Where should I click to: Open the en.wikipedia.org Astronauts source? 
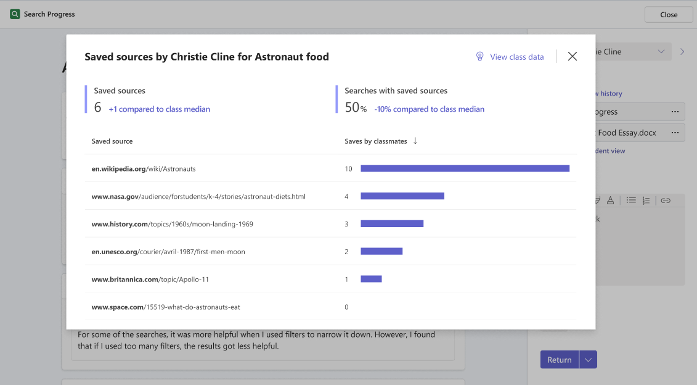pos(144,168)
